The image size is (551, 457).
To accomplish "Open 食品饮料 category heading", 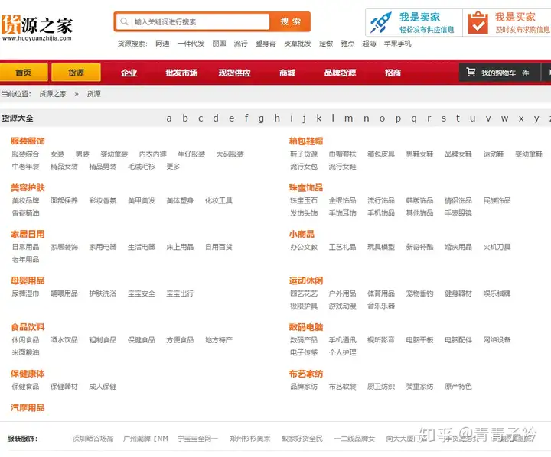I will pyautogui.click(x=28, y=327).
